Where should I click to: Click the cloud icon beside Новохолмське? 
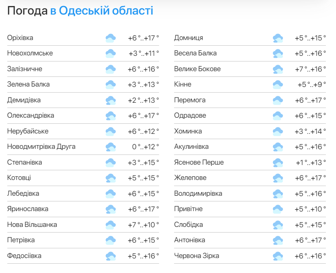click(x=111, y=54)
